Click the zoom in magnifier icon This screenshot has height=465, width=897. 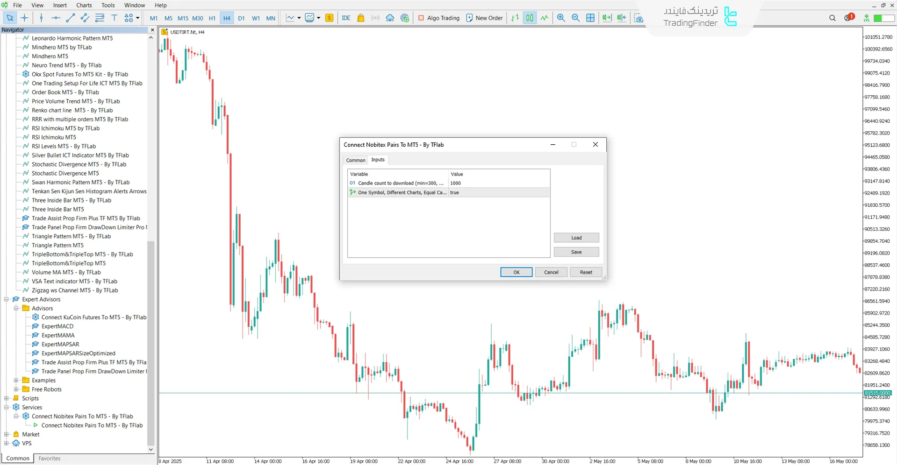[x=561, y=18]
